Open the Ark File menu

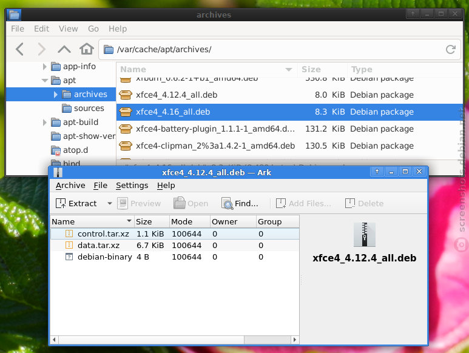tap(100, 186)
